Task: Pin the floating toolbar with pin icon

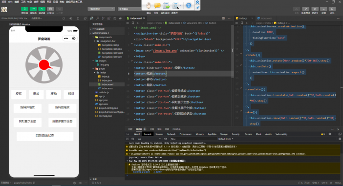Action: coord(197,7)
